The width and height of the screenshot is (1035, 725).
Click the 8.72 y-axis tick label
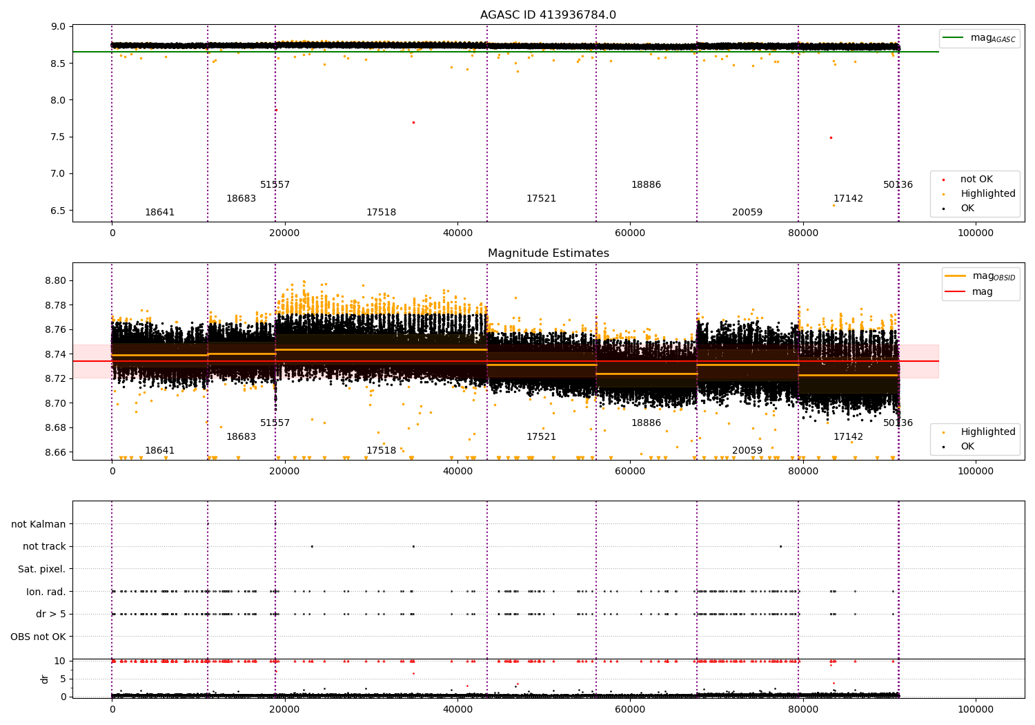click(56, 379)
